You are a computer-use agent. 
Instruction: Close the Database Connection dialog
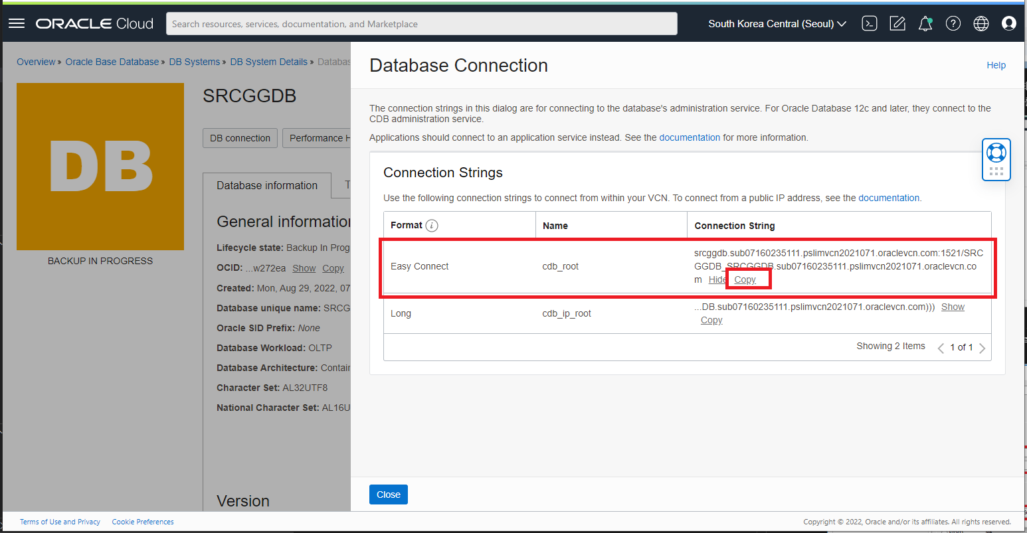pos(389,495)
